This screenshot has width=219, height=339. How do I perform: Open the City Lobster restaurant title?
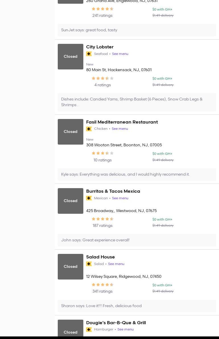click(100, 47)
